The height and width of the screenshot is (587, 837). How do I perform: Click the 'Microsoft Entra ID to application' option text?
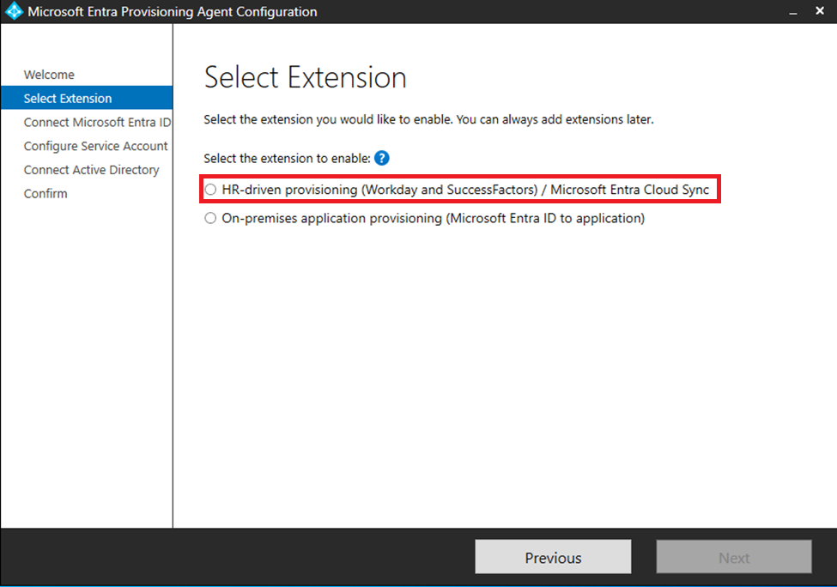tap(544, 218)
